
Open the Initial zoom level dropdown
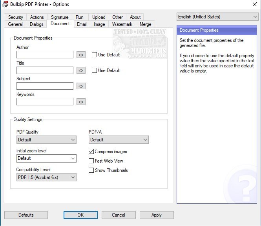click(46, 158)
